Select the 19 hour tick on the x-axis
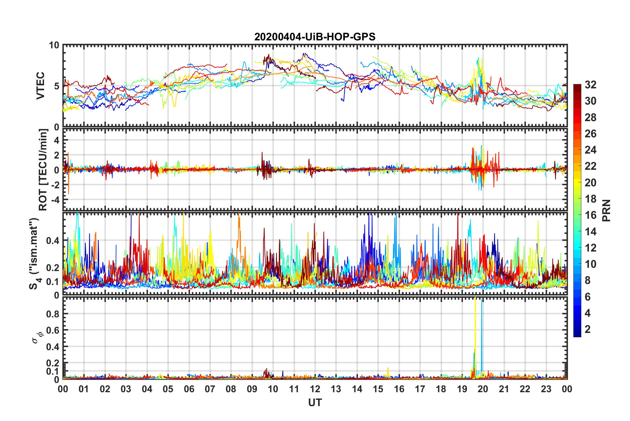The width and height of the screenshot is (630, 421). (462, 389)
